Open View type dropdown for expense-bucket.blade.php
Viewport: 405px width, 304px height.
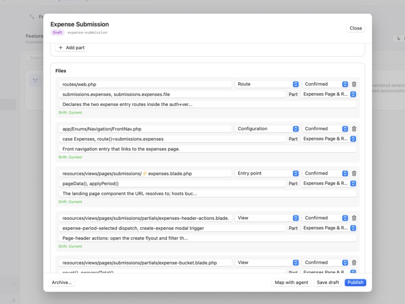(267, 263)
